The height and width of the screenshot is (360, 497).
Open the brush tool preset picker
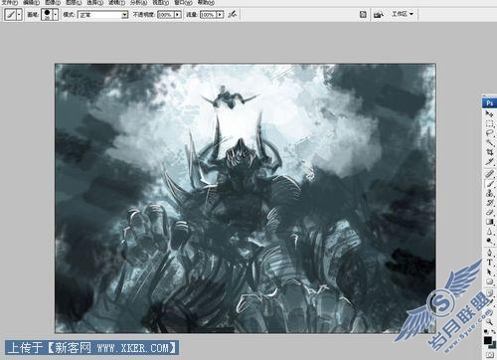tap(11, 15)
